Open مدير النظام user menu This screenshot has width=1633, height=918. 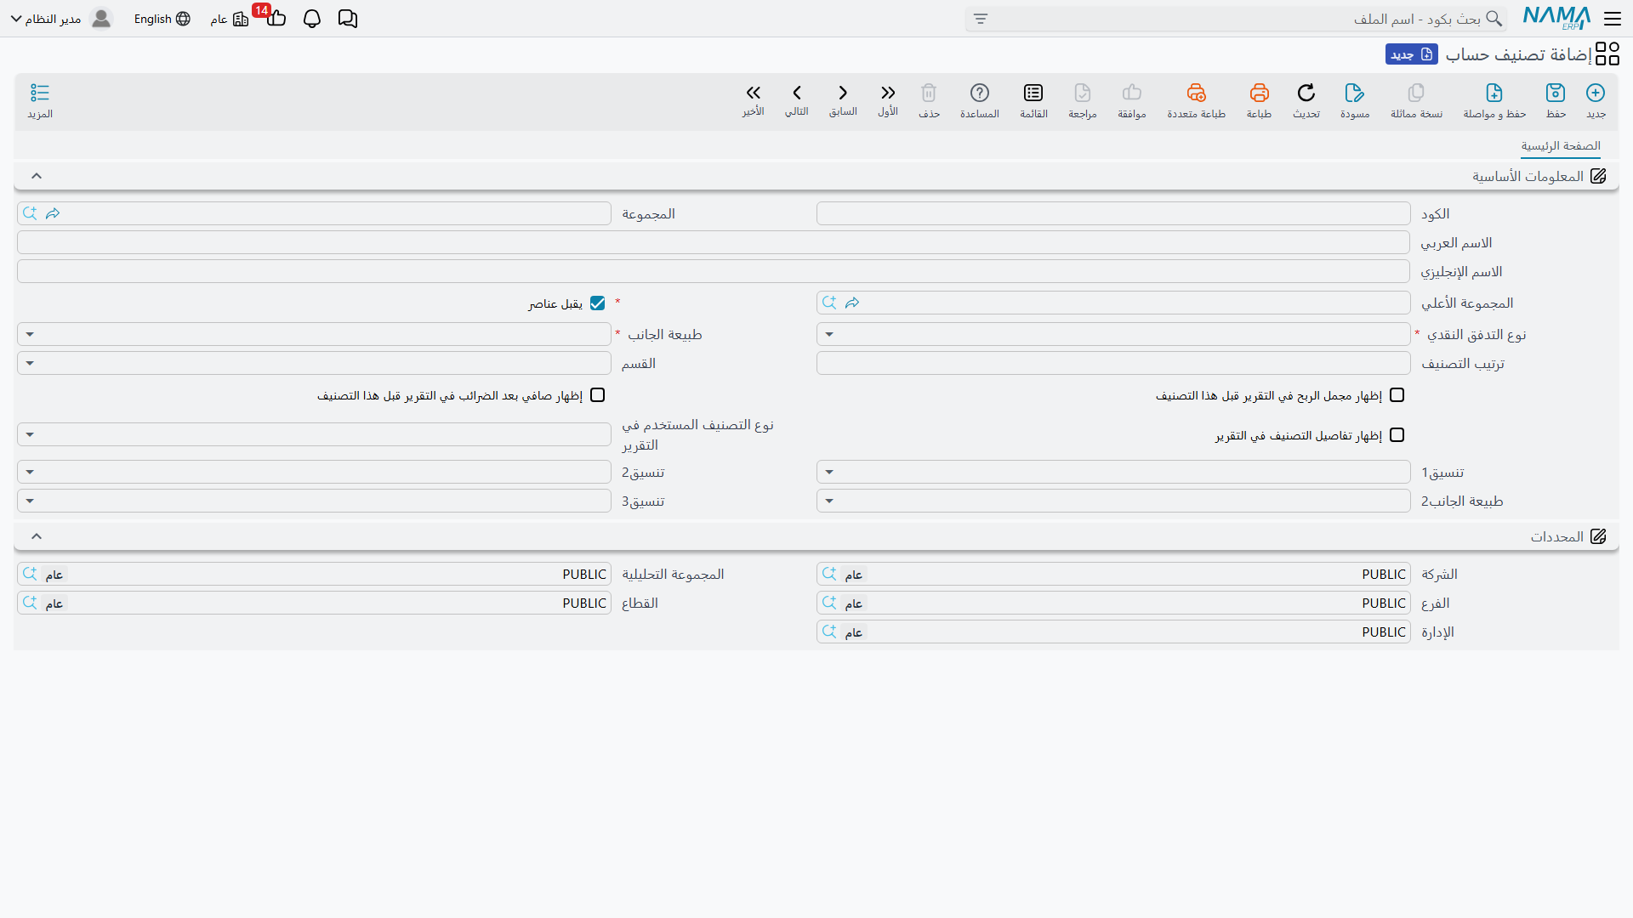point(61,19)
